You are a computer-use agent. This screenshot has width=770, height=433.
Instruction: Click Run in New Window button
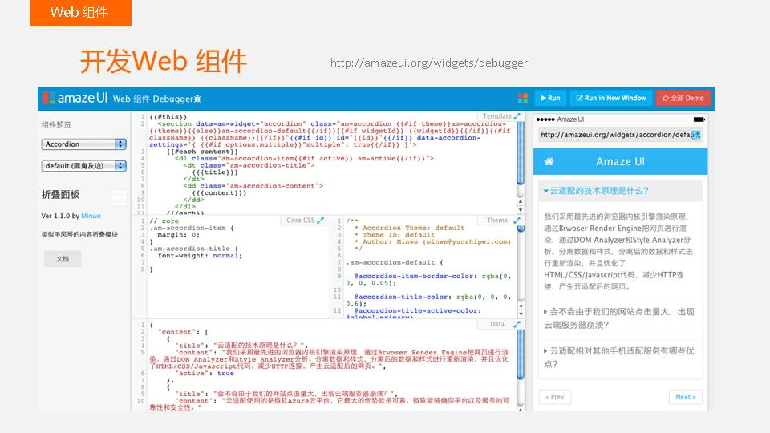coord(610,98)
